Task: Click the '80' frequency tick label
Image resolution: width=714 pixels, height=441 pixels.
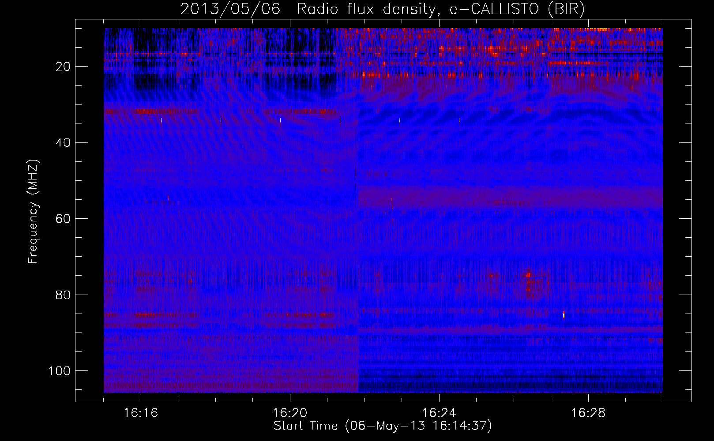Action: pyautogui.click(x=64, y=295)
